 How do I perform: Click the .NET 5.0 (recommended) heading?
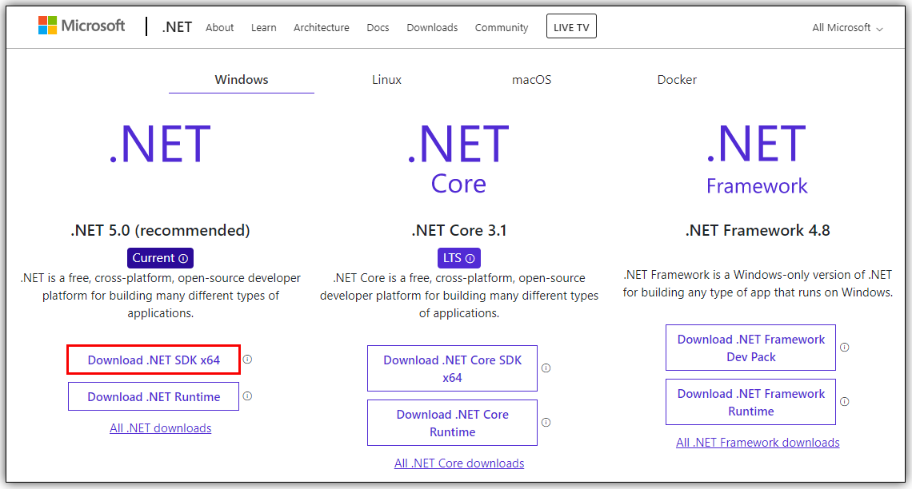161,230
